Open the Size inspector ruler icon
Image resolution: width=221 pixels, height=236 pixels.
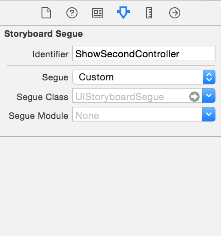point(149,13)
